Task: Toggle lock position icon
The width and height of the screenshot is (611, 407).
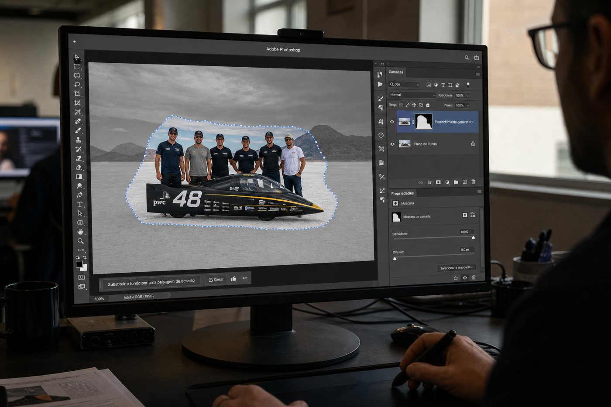Action: click(x=414, y=105)
